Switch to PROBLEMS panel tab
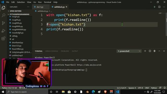 click(65, 51)
